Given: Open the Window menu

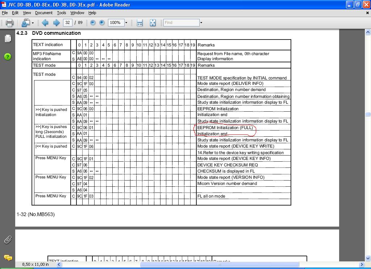Looking at the screenshot, I should tap(77, 13).
